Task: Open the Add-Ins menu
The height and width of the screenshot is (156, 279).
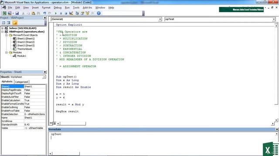Action: click(87, 8)
